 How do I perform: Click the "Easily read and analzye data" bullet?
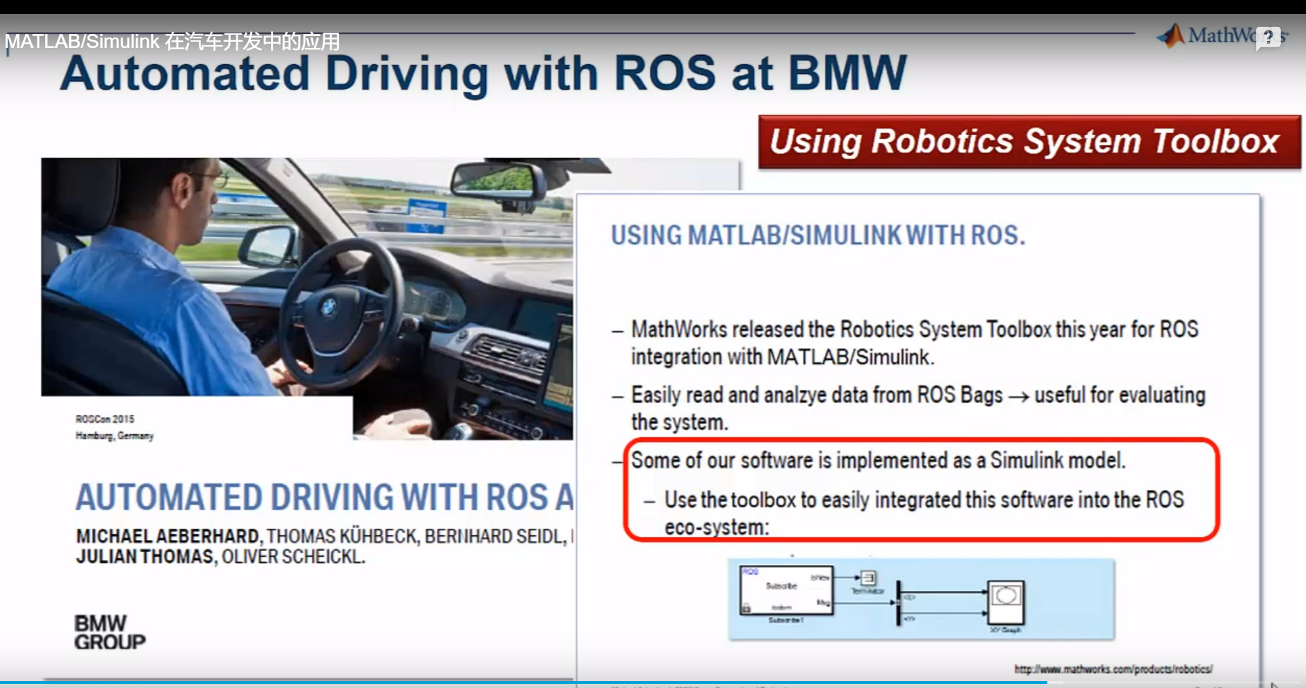pyautogui.click(x=918, y=408)
